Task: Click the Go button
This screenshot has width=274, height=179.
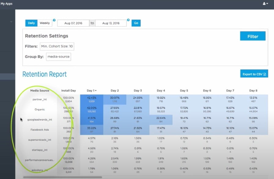Action: (x=136, y=23)
